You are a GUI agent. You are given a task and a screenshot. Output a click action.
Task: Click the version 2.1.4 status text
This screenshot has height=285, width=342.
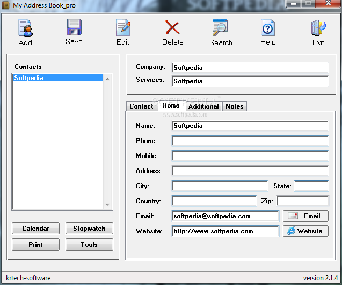point(321,278)
